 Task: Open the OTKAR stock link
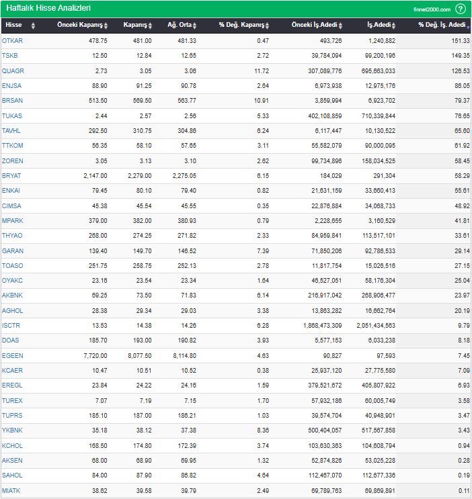[x=13, y=41]
